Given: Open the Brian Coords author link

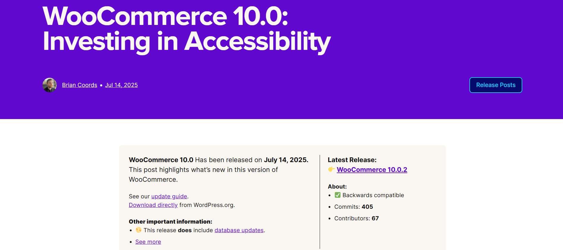Looking at the screenshot, I should (x=80, y=85).
